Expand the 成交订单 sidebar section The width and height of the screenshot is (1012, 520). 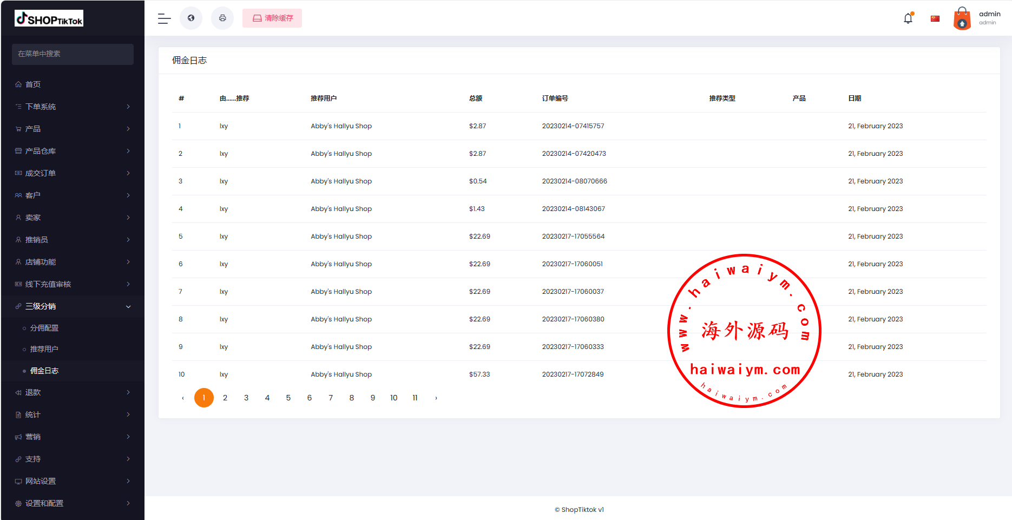[x=73, y=173]
